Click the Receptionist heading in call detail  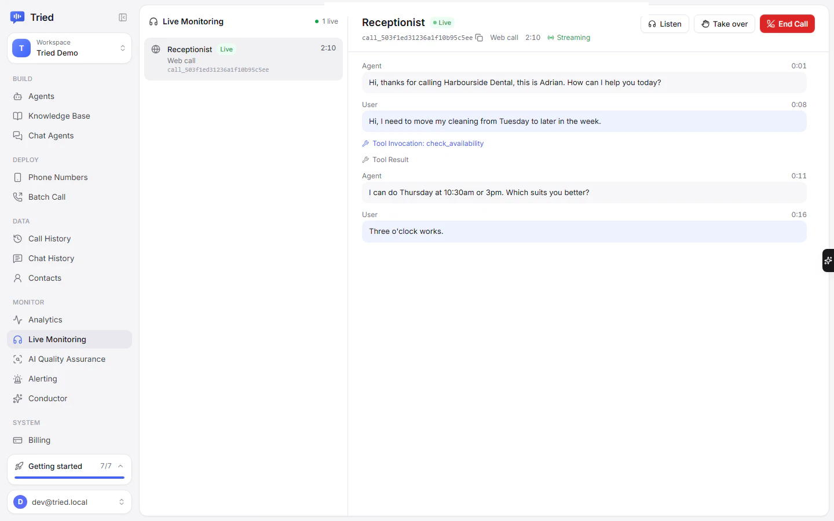(x=393, y=23)
